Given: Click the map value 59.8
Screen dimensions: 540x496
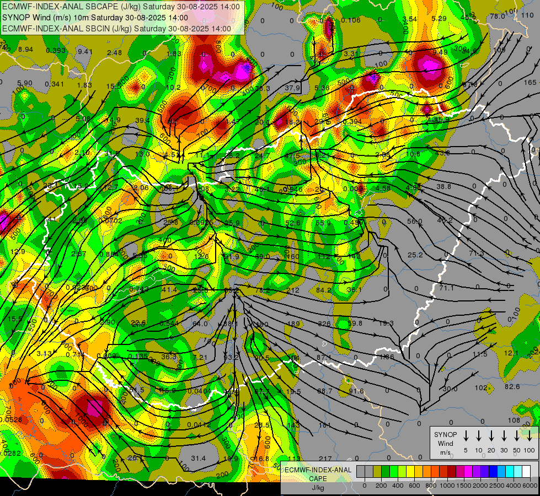Looking at the screenshot, I should (x=355, y=323).
